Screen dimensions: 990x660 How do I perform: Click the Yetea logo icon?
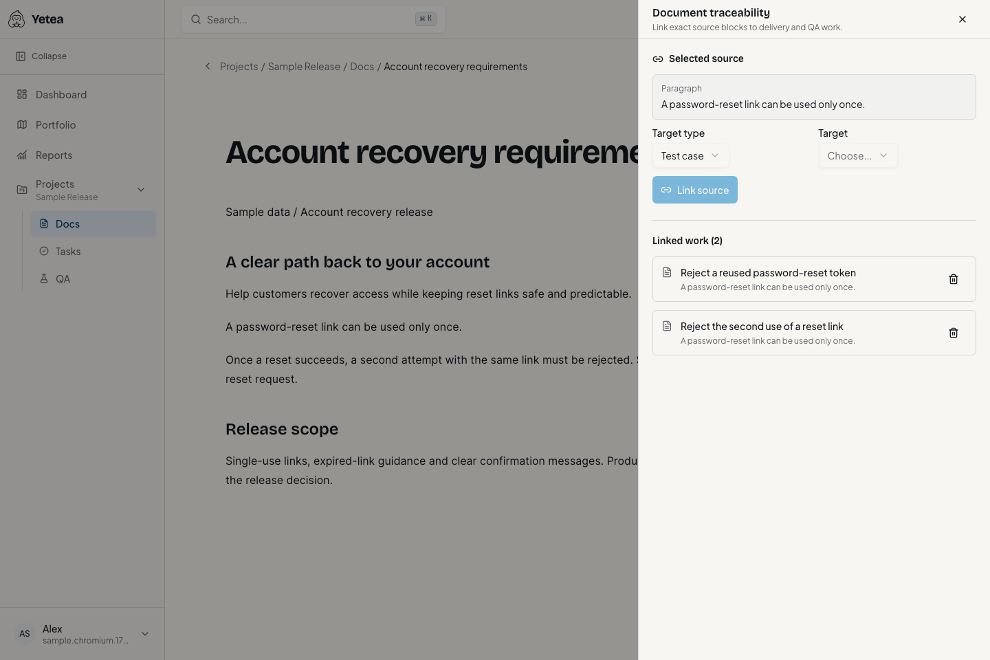16,19
